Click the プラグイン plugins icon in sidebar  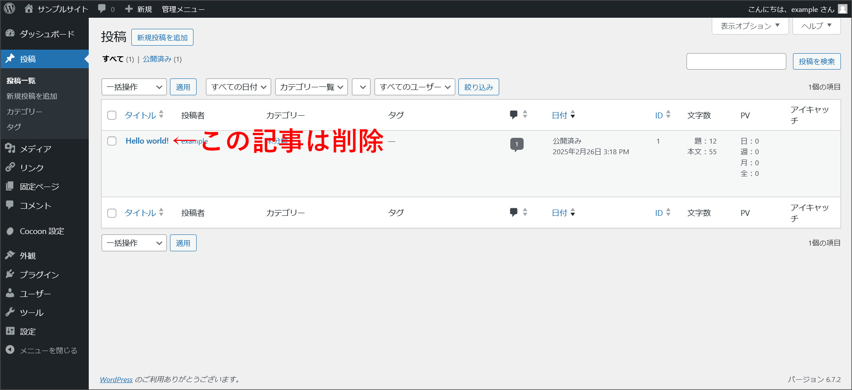(10, 274)
